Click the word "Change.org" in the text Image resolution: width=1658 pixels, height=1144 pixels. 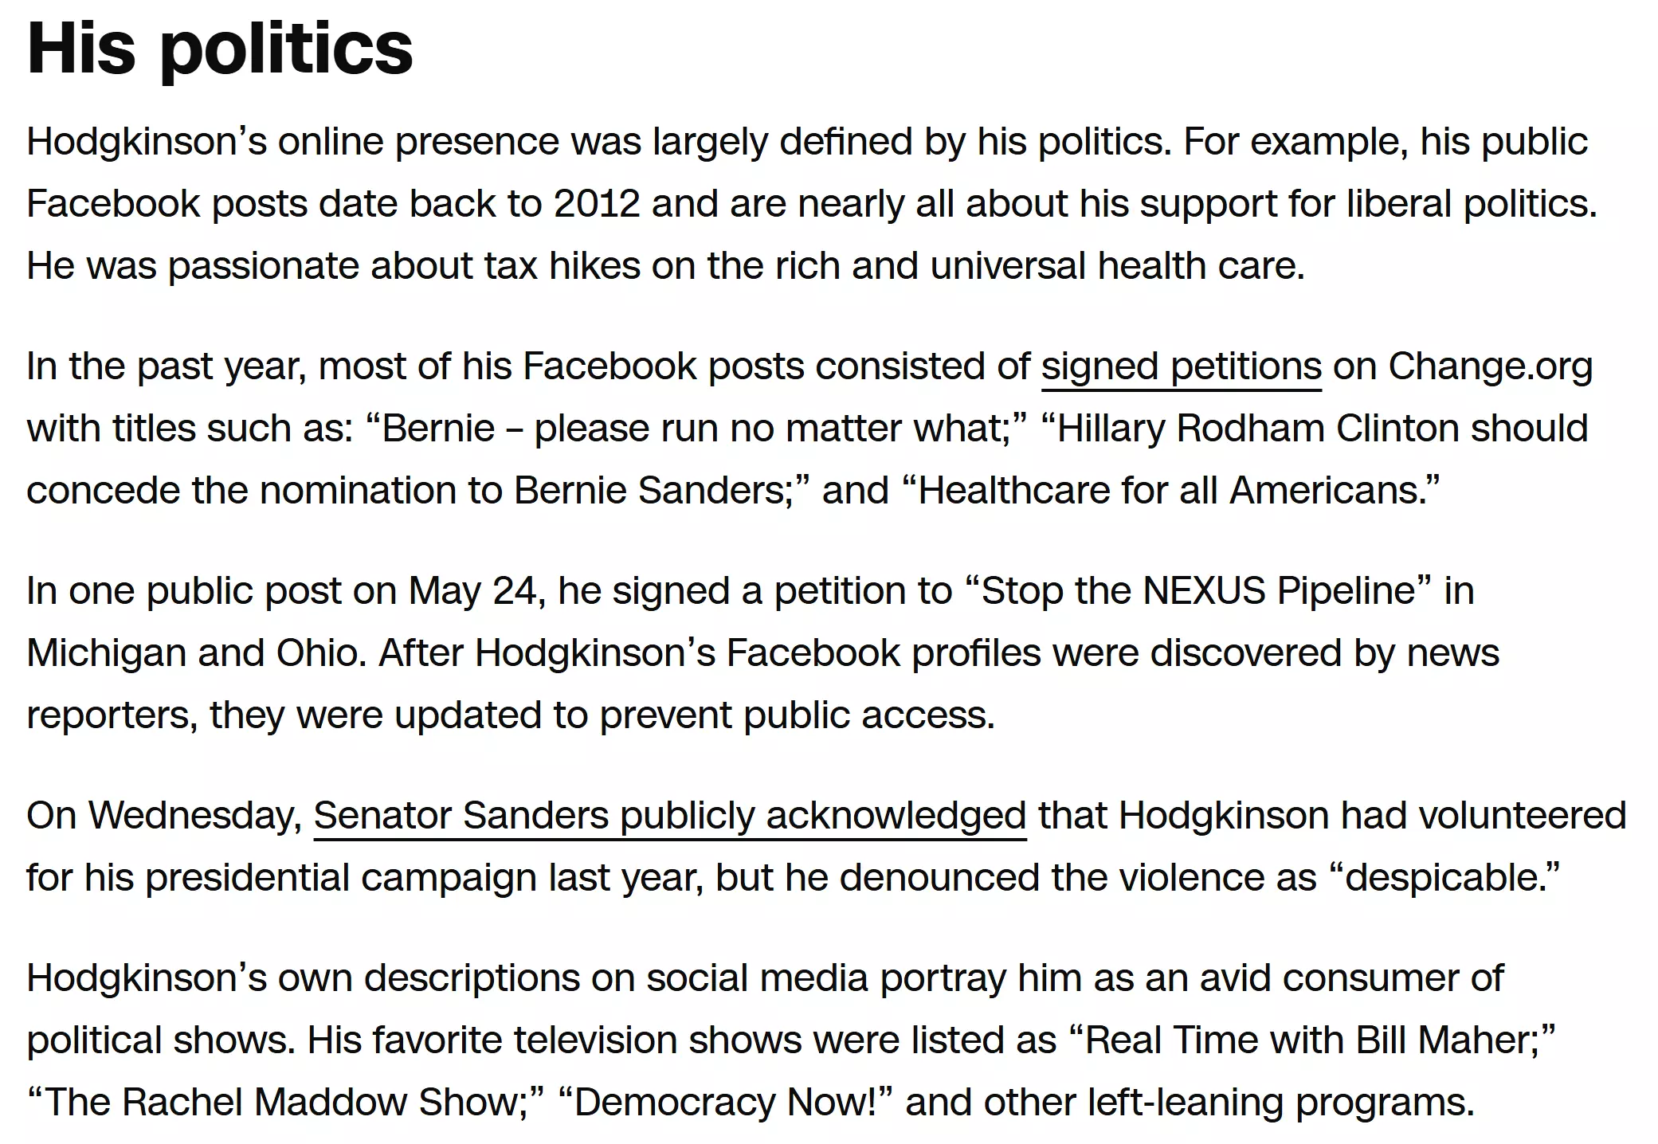pyautogui.click(x=1490, y=367)
